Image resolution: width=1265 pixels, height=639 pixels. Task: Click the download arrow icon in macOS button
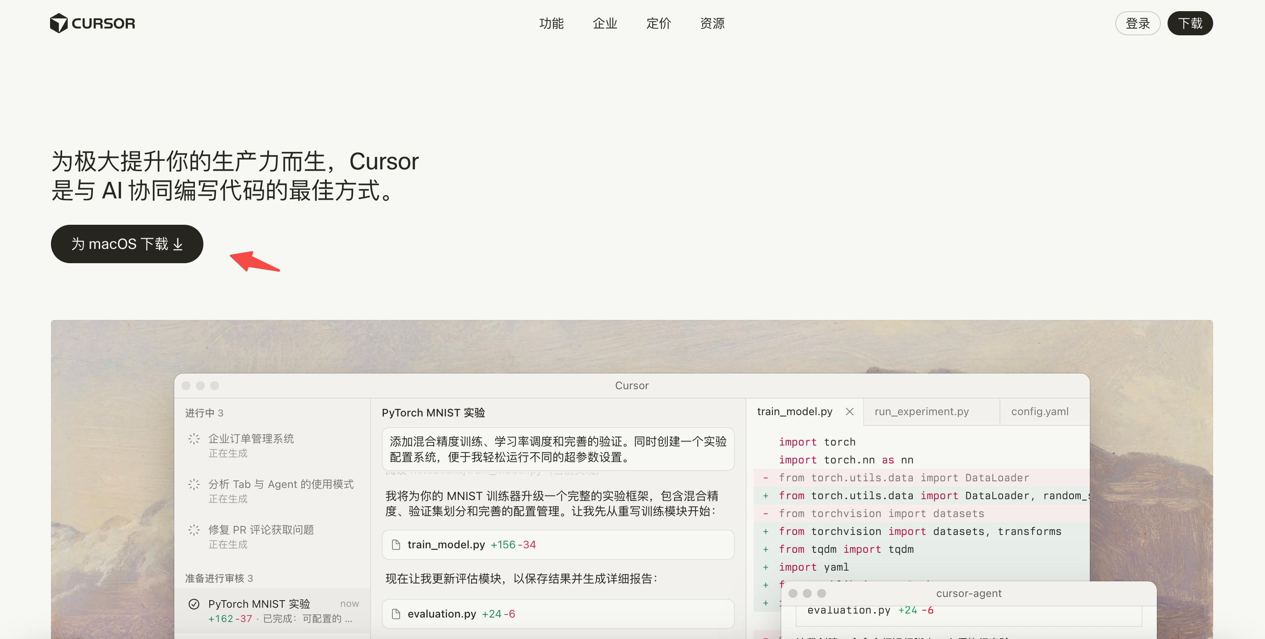click(178, 244)
